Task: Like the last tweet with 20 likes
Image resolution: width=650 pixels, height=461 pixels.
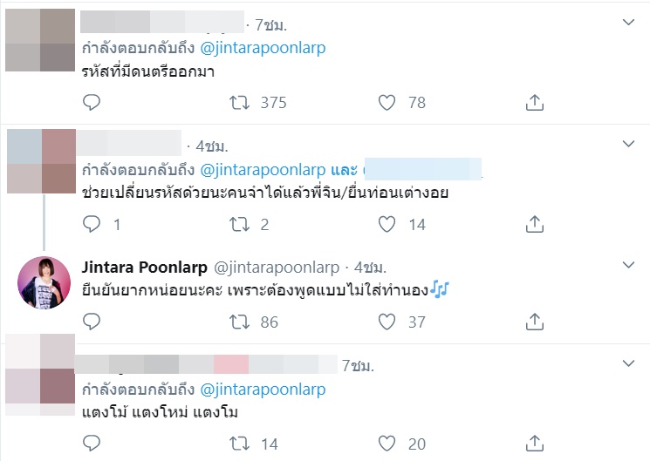Action: pyautogui.click(x=387, y=444)
